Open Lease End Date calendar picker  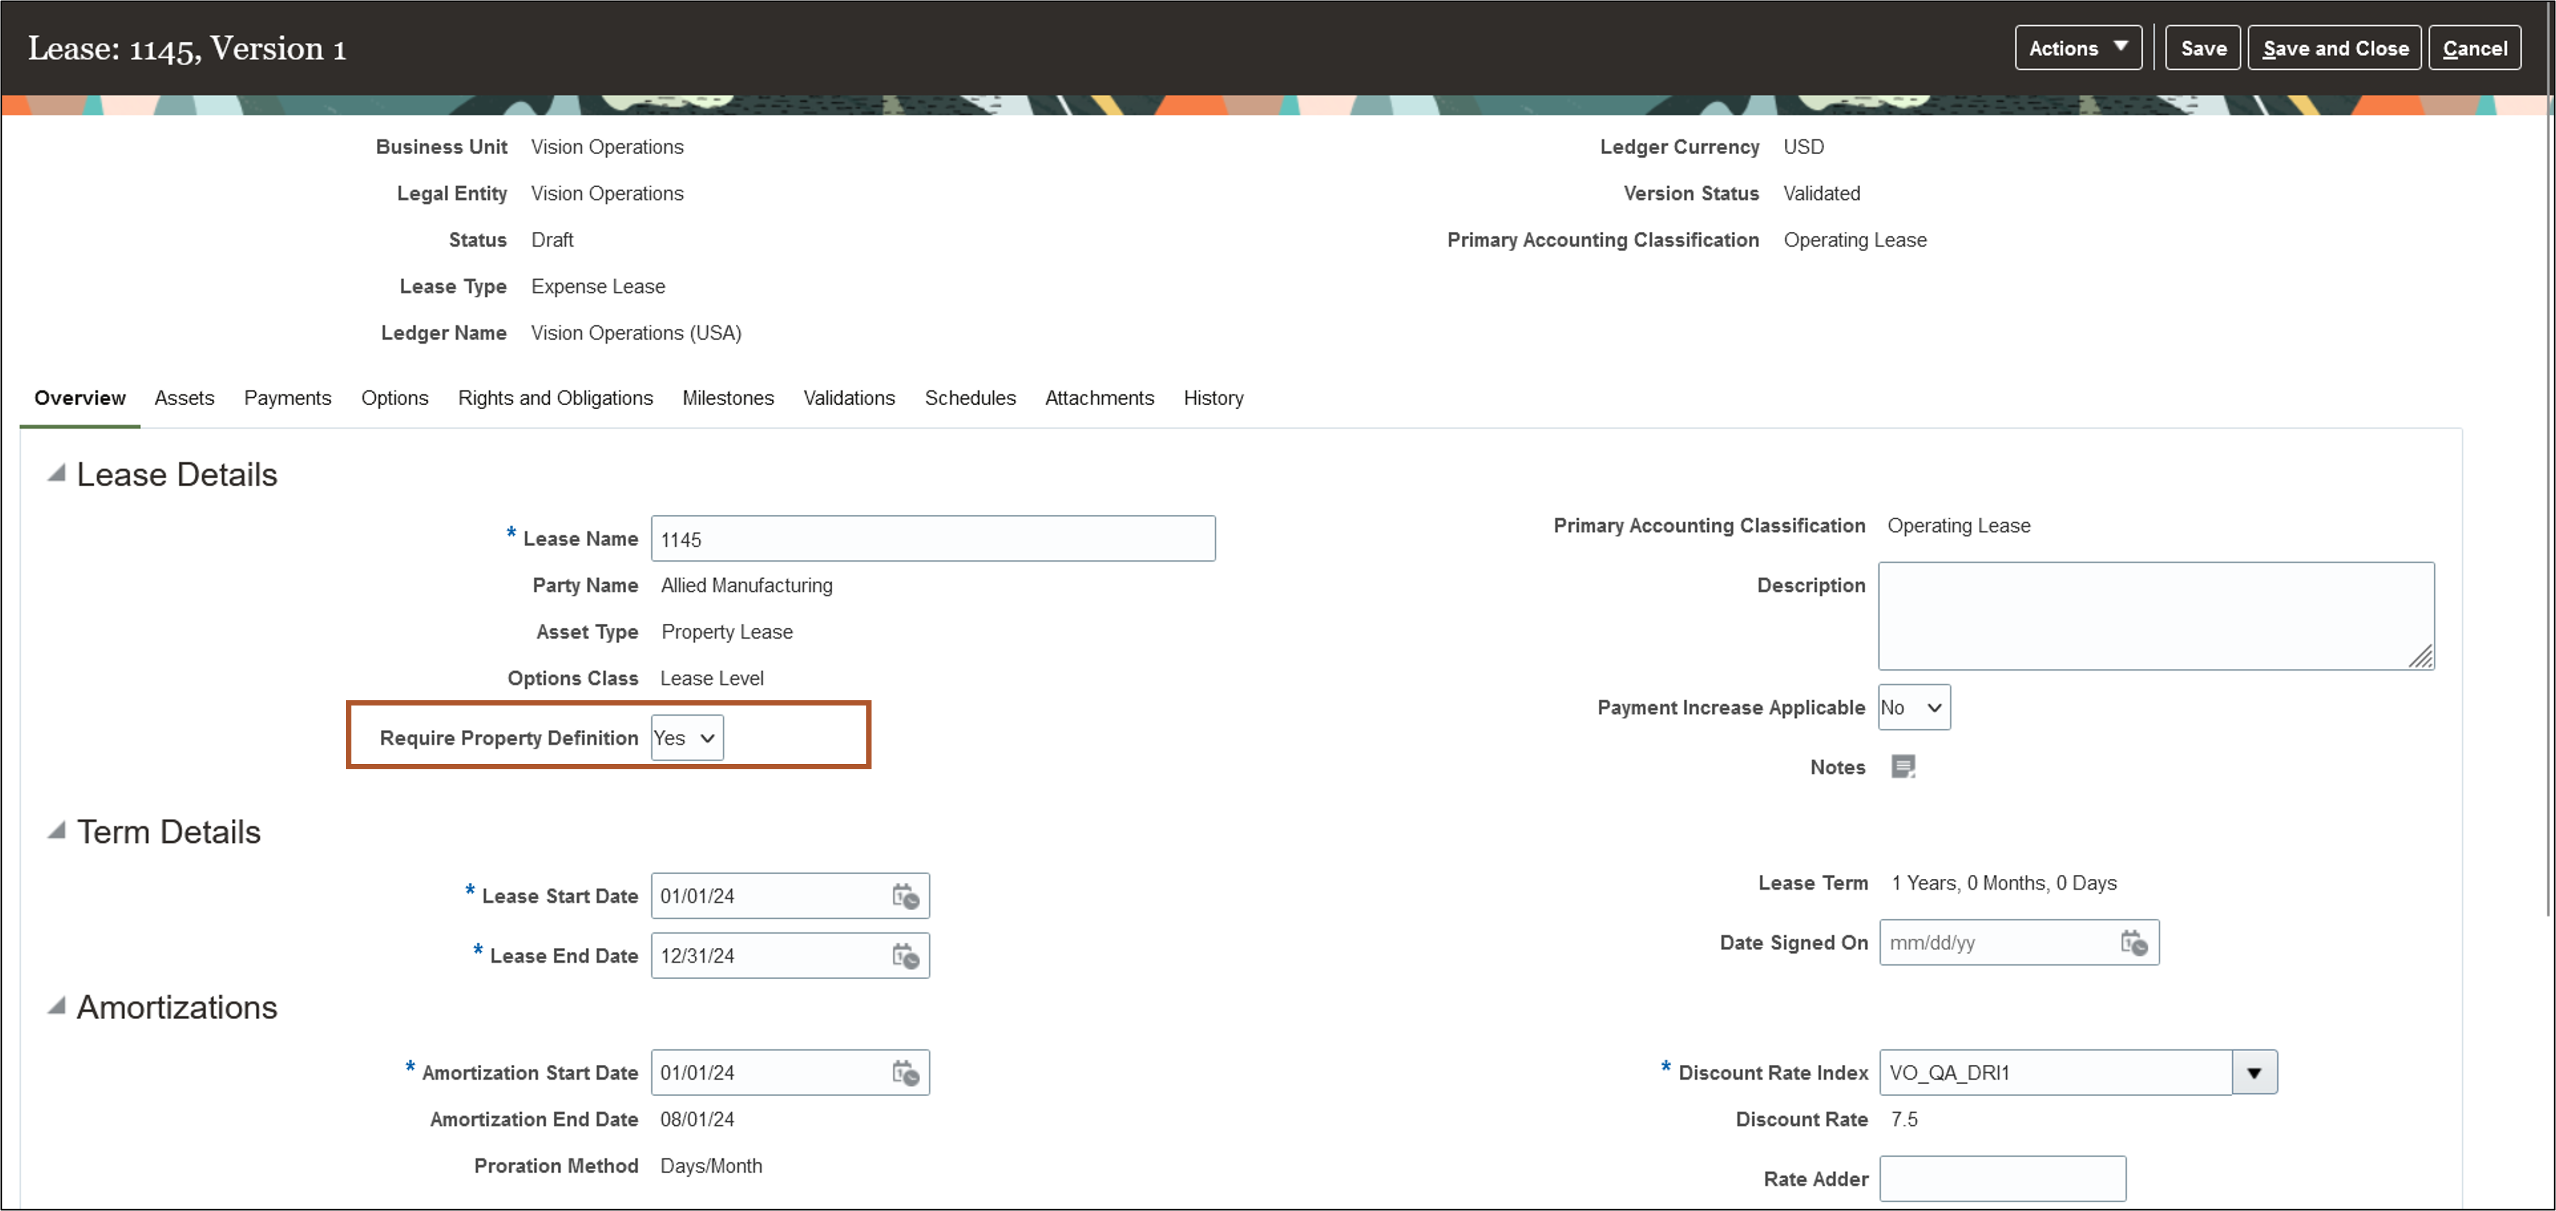click(905, 956)
